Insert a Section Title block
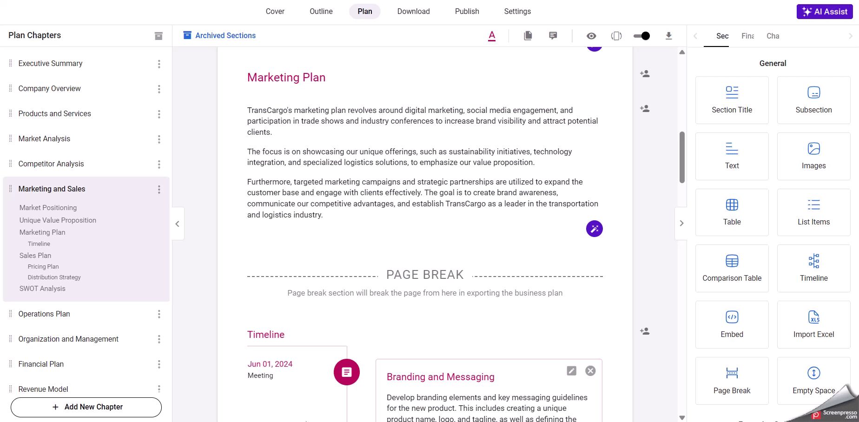The image size is (859, 422). tap(732, 100)
